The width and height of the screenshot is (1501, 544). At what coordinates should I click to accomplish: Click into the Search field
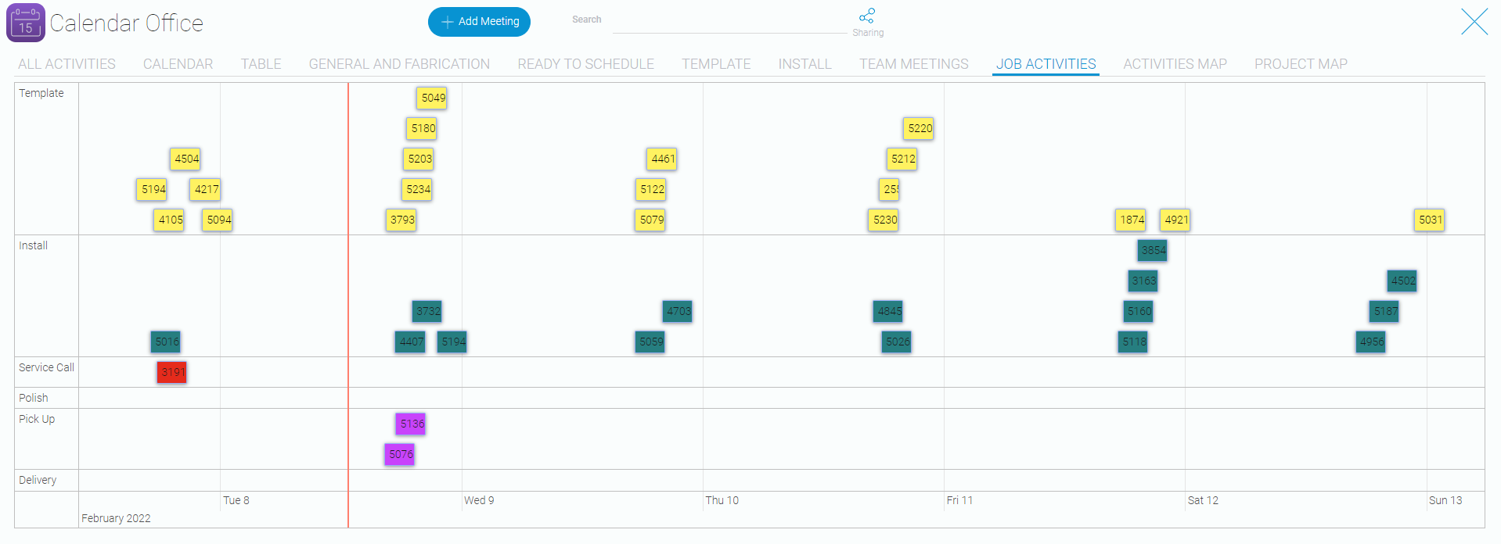(728, 22)
